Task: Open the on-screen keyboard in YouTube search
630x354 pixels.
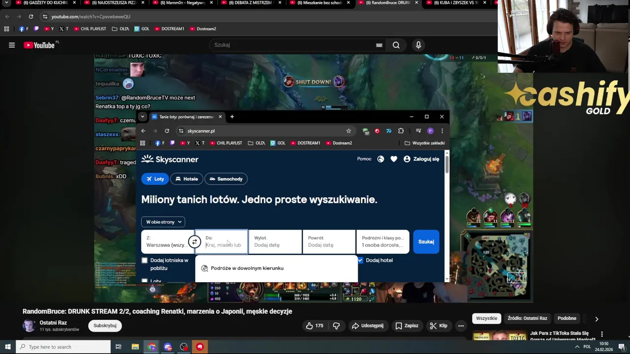Action: tap(379, 45)
